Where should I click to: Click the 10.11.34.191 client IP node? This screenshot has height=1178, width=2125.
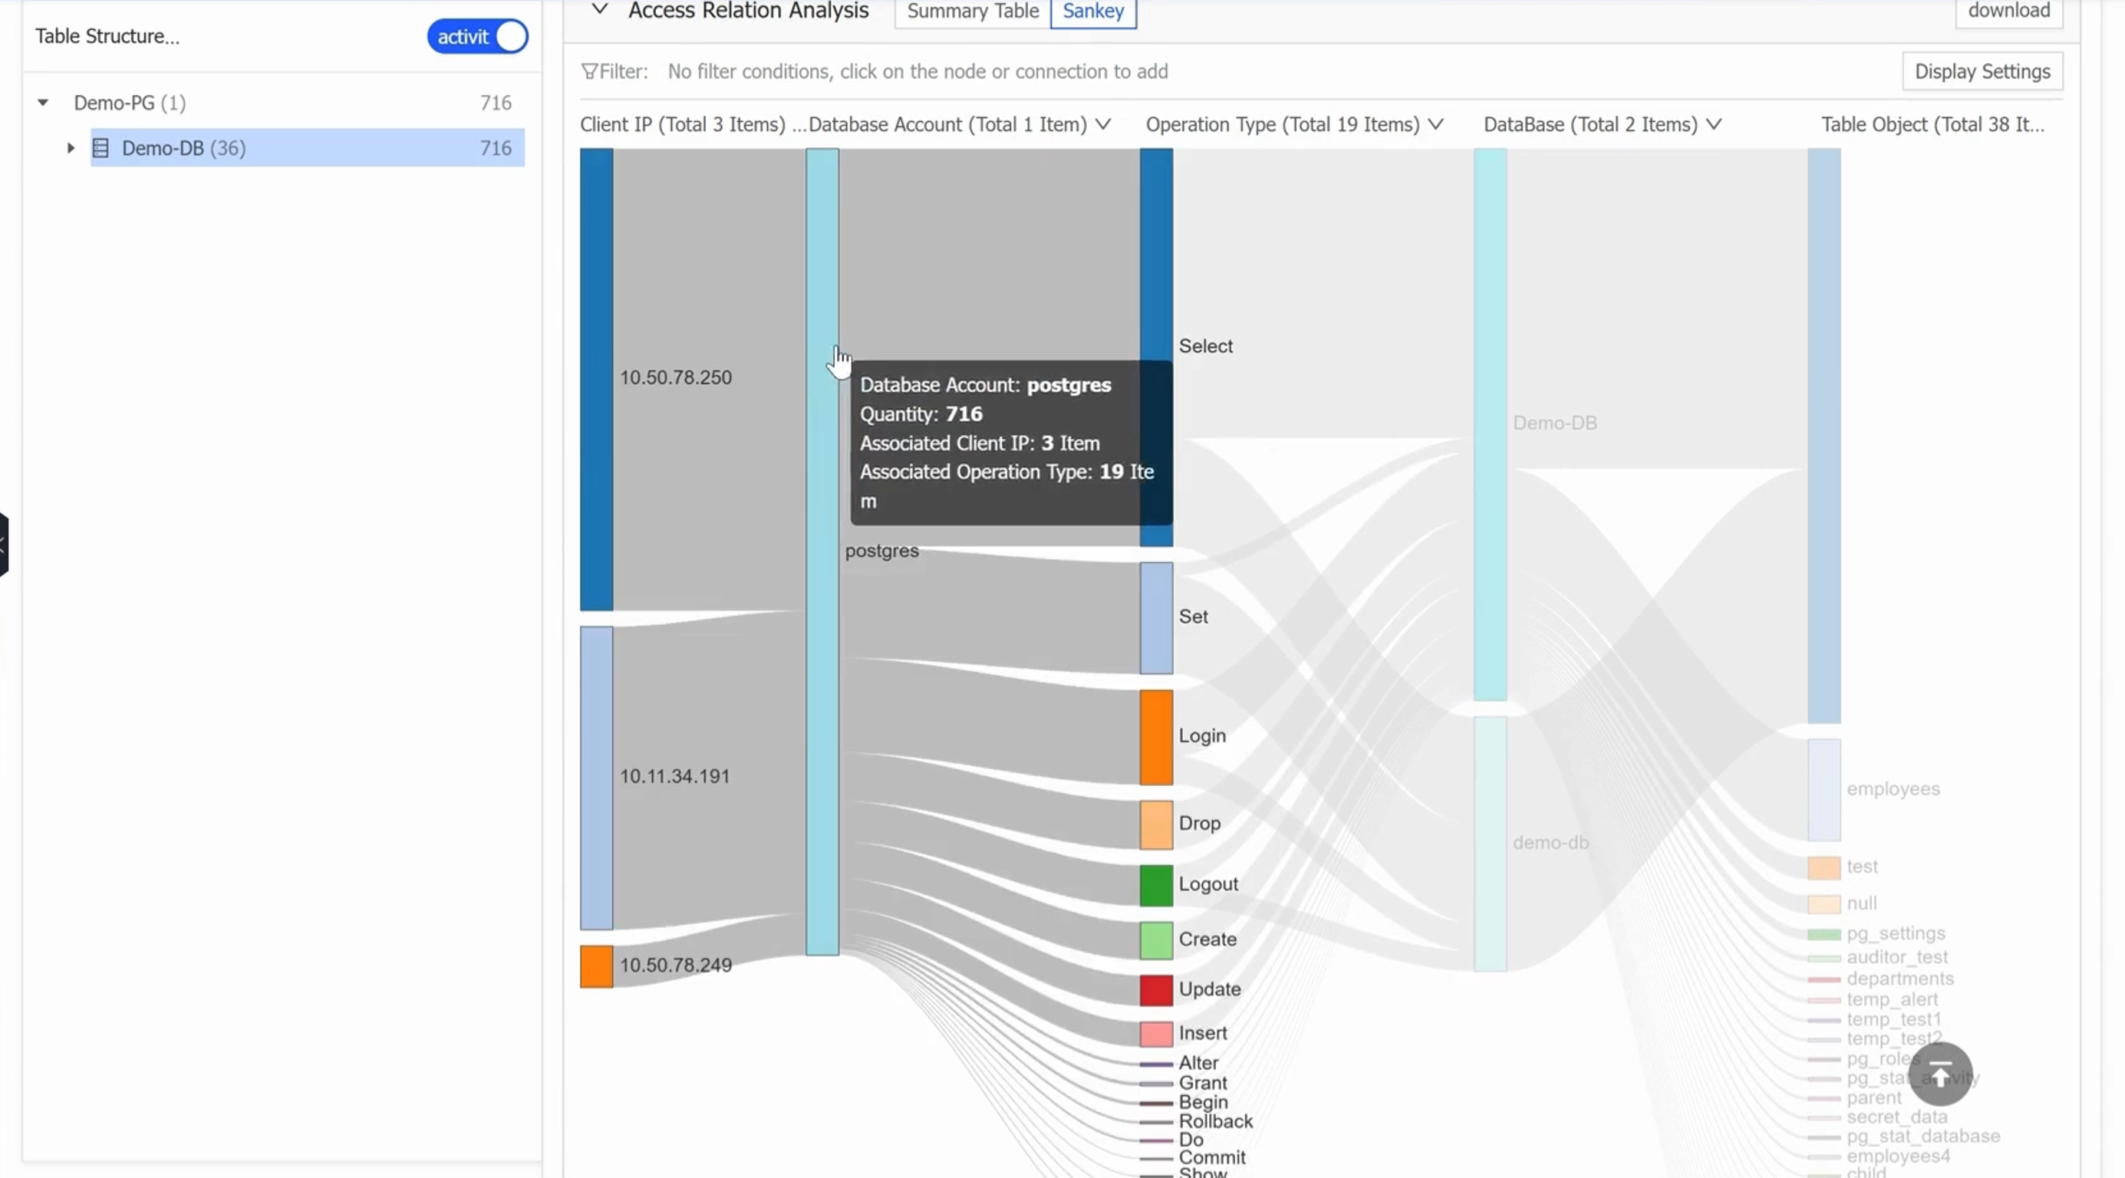pyautogui.click(x=596, y=778)
